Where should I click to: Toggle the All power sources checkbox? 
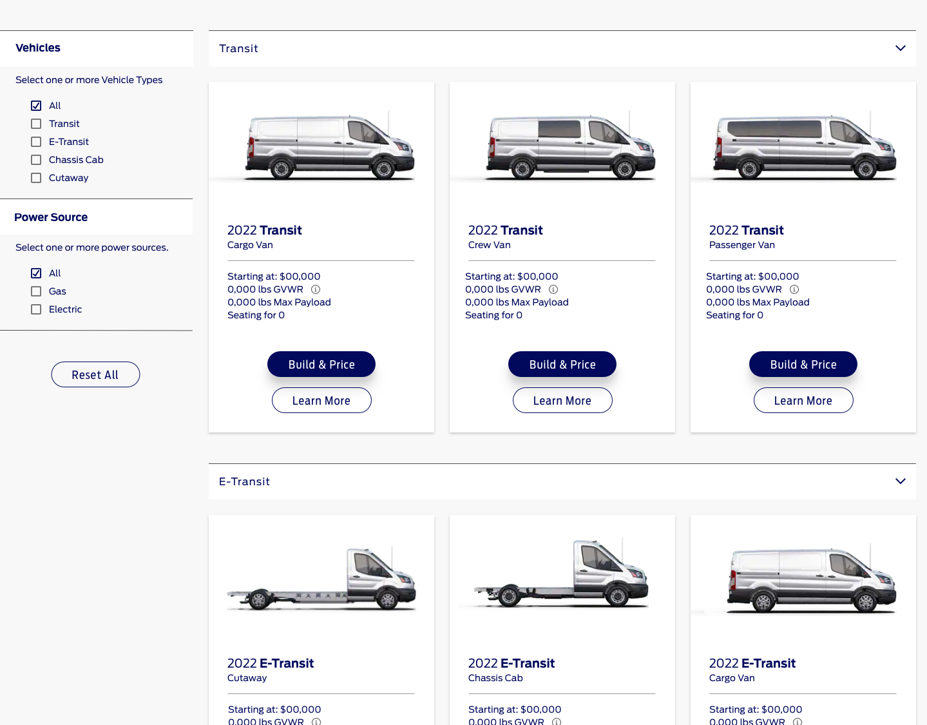[x=36, y=273]
